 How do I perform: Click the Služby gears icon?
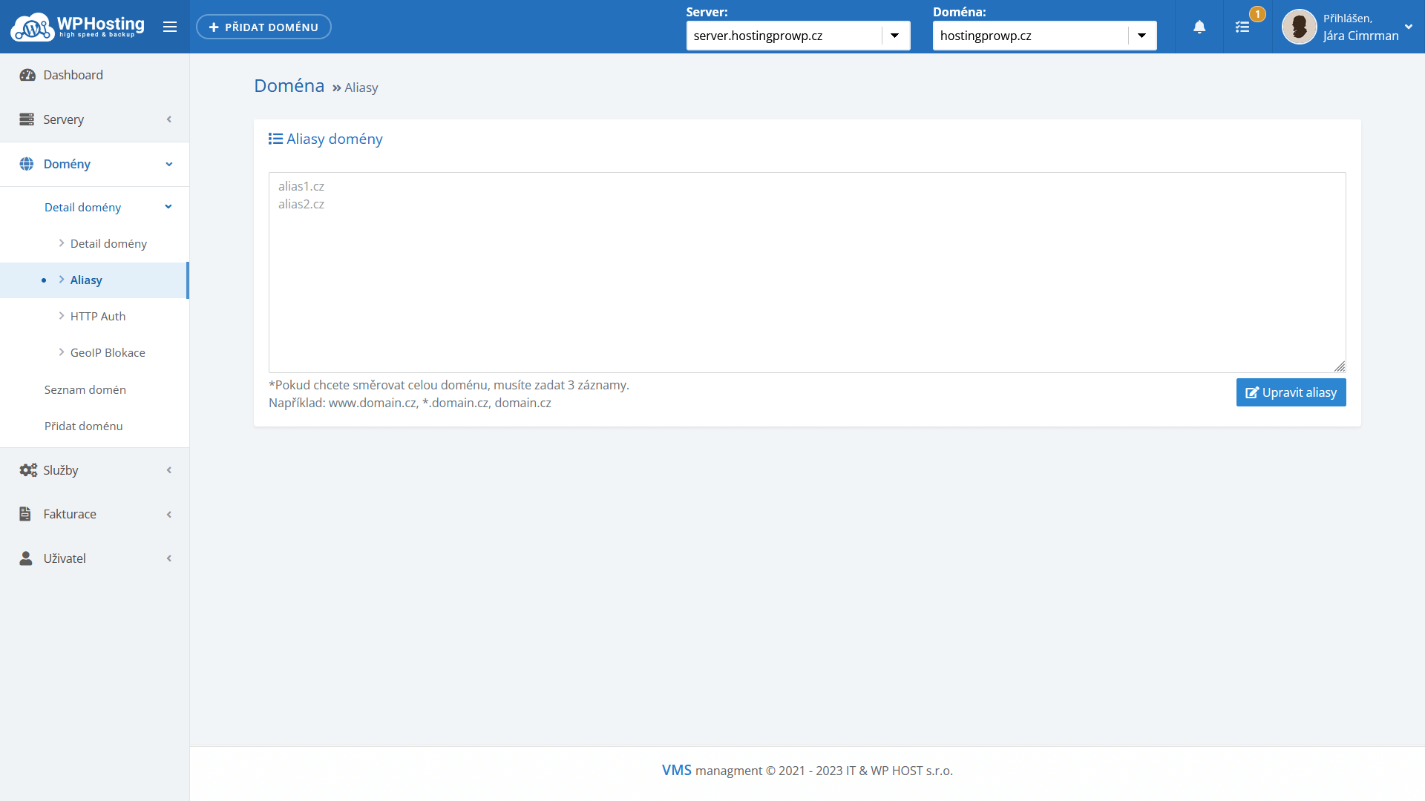(27, 470)
